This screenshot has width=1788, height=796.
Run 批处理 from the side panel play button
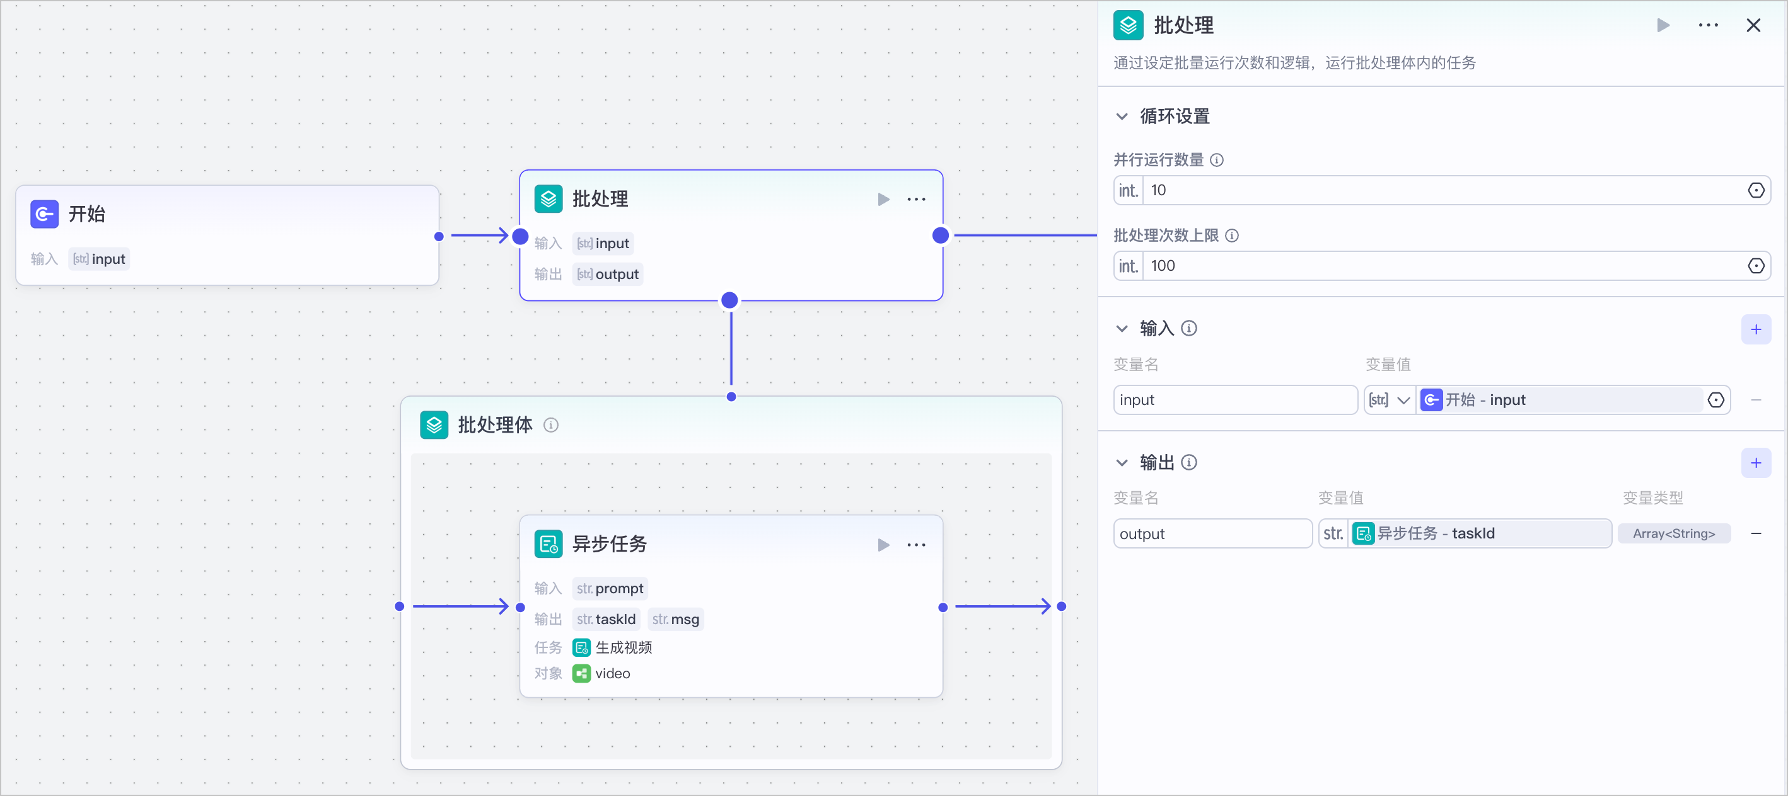(x=1663, y=26)
